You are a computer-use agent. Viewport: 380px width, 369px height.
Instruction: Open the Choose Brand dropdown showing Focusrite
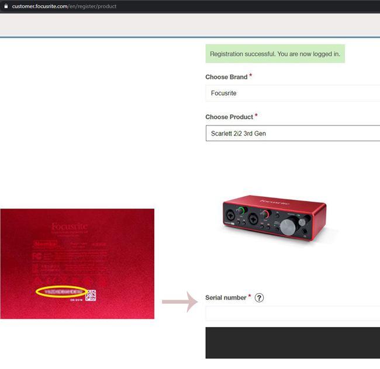point(293,93)
